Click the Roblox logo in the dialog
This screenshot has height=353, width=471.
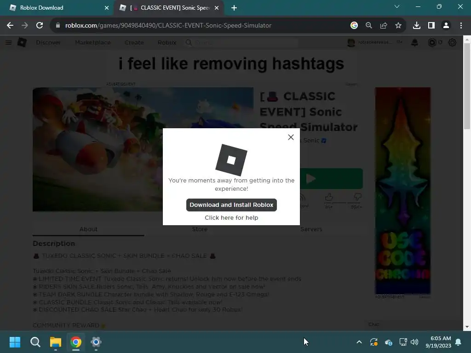pos(231,160)
